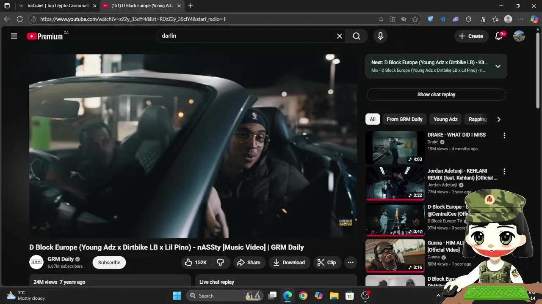The height and width of the screenshot is (304, 542).
Task: Open Edge tab actions menu
Action: (x=7, y=6)
